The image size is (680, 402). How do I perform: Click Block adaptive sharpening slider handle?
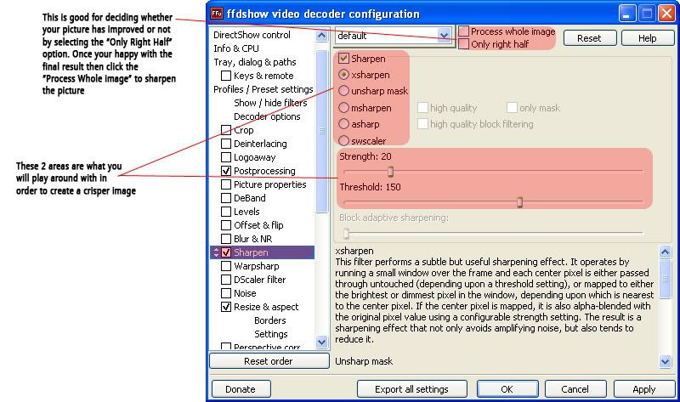coord(346,234)
